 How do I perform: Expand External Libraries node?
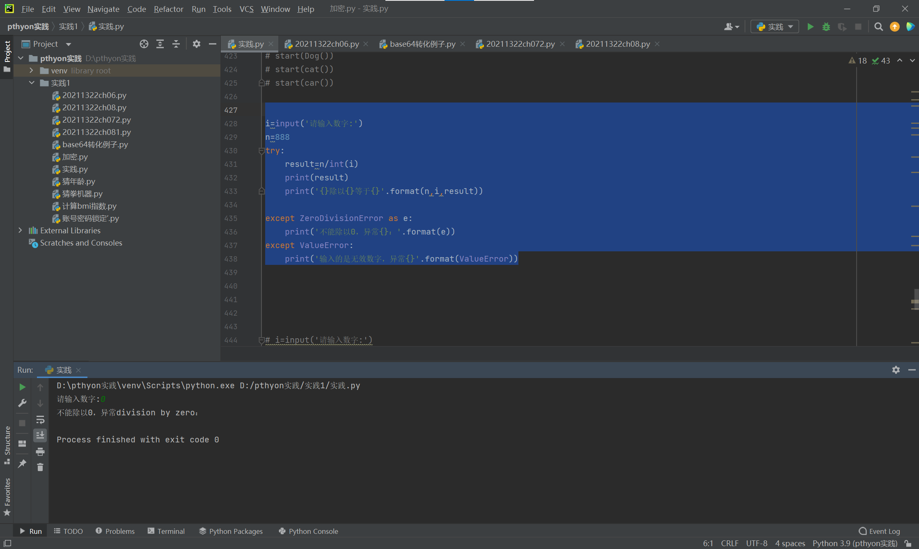point(20,230)
